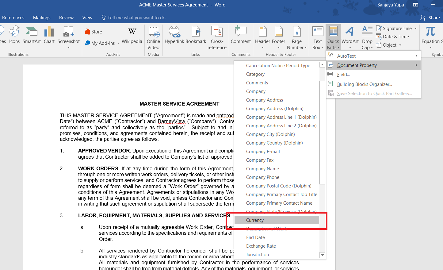Click property list scroll-up arrow
Image resolution: width=443 pixels, height=270 pixels.
(322, 65)
